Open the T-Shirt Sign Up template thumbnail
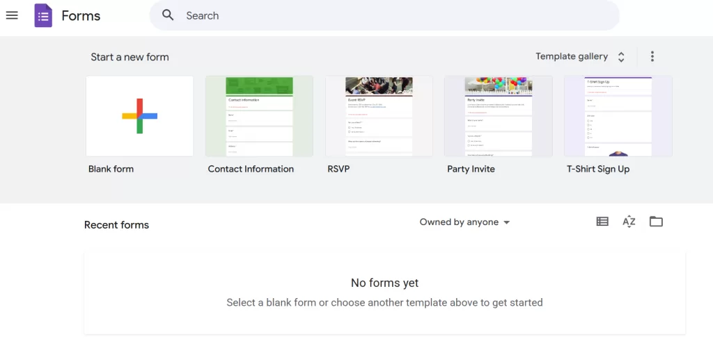The width and height of the screenshot is (713, 362). tap(618, 116)
